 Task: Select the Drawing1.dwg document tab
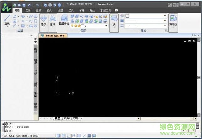[53, 36]
